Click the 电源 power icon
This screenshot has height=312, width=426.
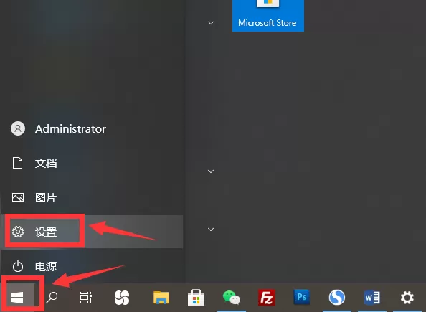(18, 266)
